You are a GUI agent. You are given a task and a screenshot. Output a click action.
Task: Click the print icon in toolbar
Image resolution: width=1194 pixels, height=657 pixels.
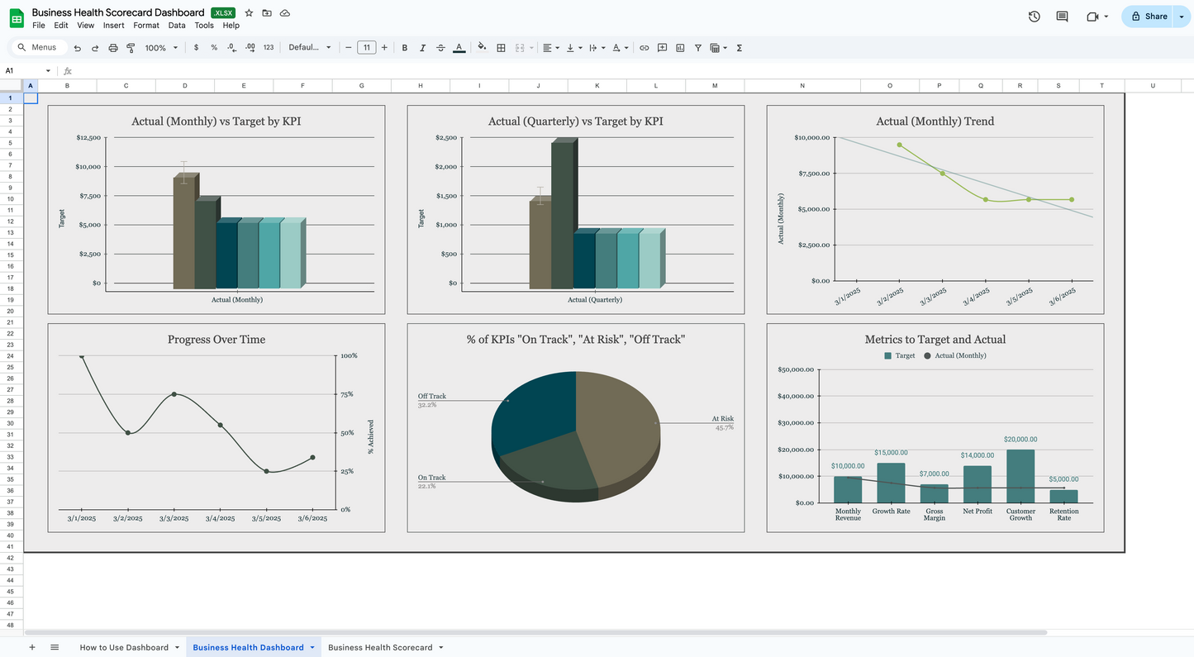point(113,48)
